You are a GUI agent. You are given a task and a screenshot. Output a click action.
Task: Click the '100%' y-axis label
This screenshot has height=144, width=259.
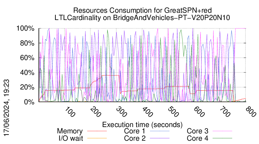[25, 28]
